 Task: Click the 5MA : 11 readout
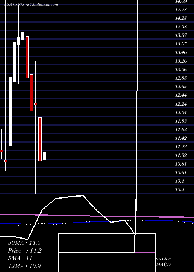click(20, 258)
